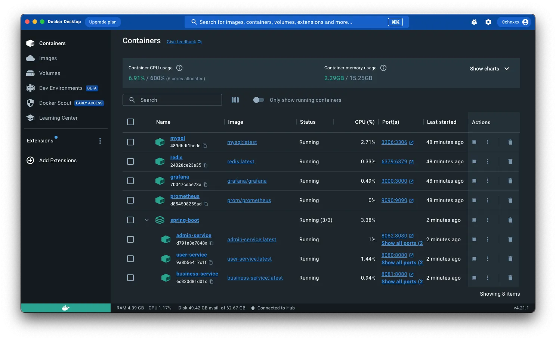Stop the mysql container
The height and width of the screenshot is (340, 556).
[474, 142]
